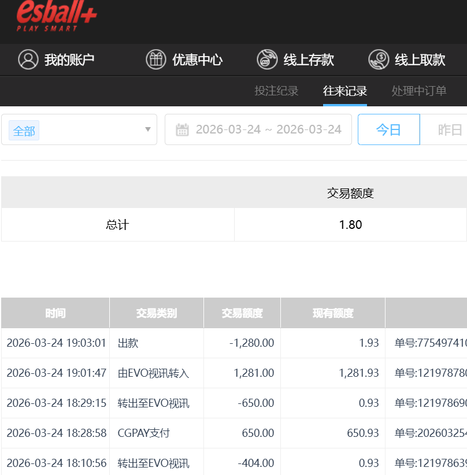Click the 交易类别 column header

tap(156, 313)
